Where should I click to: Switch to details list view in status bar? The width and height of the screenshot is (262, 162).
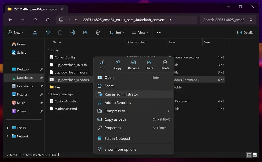[249, 155]
